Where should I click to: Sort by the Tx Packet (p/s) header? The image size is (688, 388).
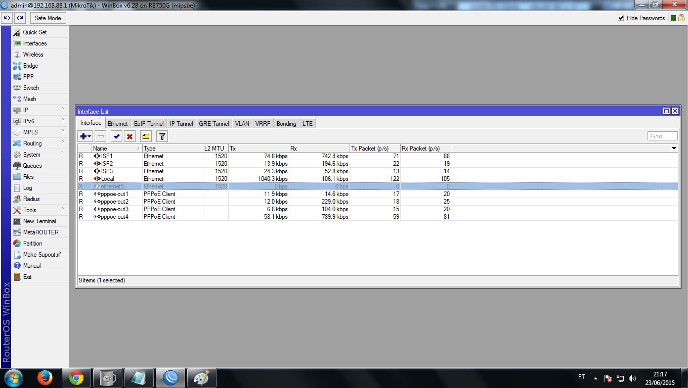375,149
